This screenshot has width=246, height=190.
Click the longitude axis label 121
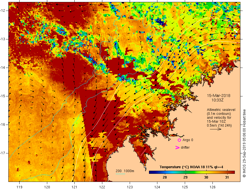pos(75,187)
